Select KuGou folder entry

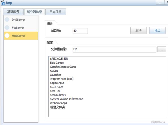click(54, 71)
